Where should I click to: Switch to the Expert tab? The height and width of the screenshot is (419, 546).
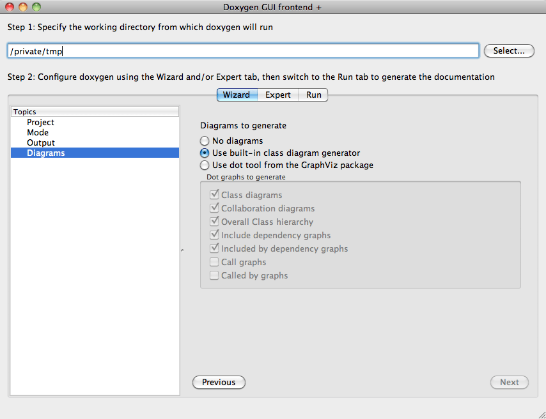(x=278, y=95)
